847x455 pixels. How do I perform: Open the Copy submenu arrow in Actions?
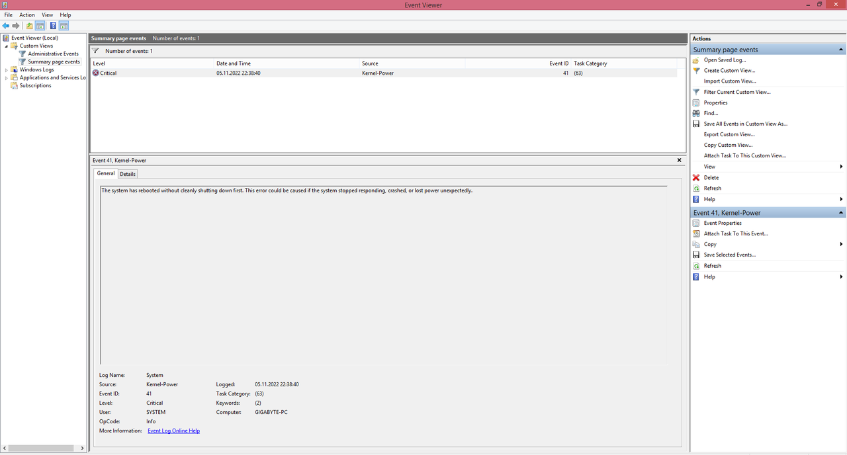(x=841, y=244)
